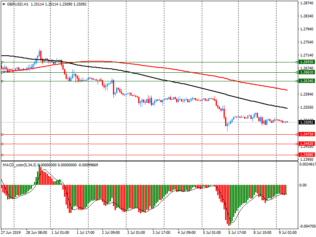The width and height of the screenshot is (316, 237).
Task: Select the left handle of 1.26340 line
Action: tap(2, 81)
